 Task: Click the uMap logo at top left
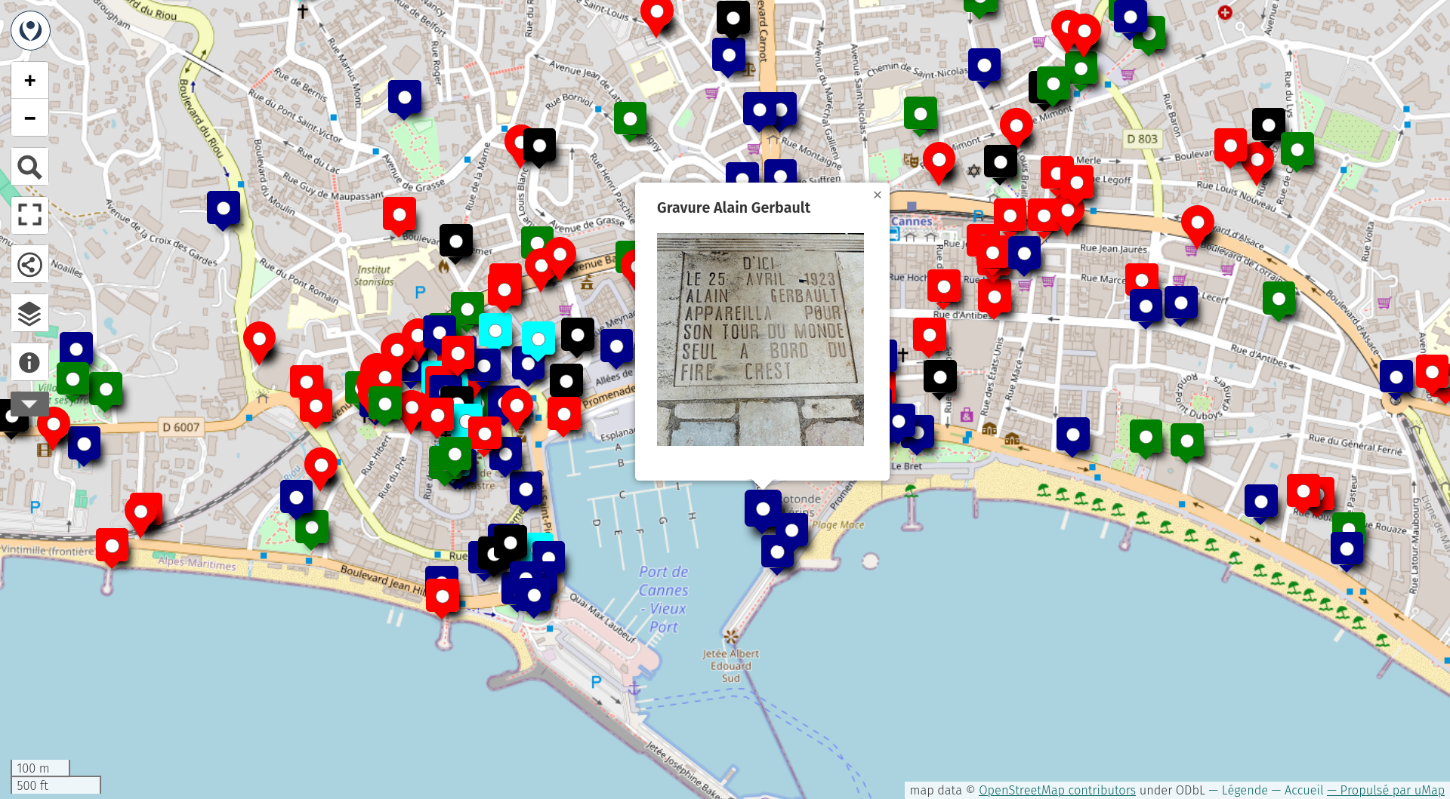point(30,30)
